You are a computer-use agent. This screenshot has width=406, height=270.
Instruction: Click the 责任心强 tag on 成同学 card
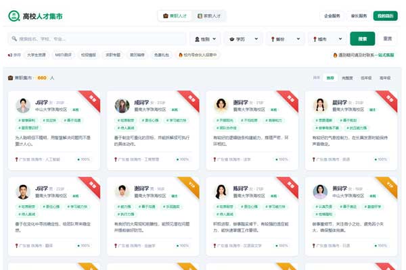click(x=150, y=120)
